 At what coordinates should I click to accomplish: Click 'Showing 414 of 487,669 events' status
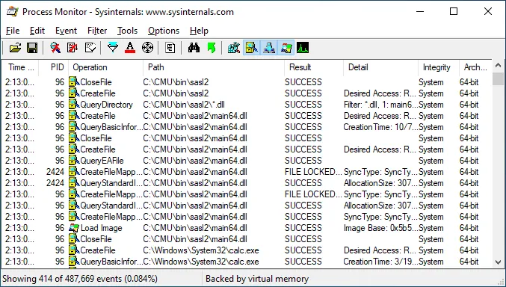point(80,279)
